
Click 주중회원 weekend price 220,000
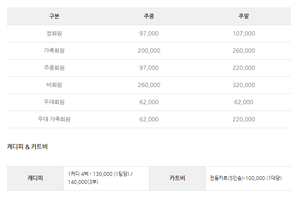coord(244,68)
